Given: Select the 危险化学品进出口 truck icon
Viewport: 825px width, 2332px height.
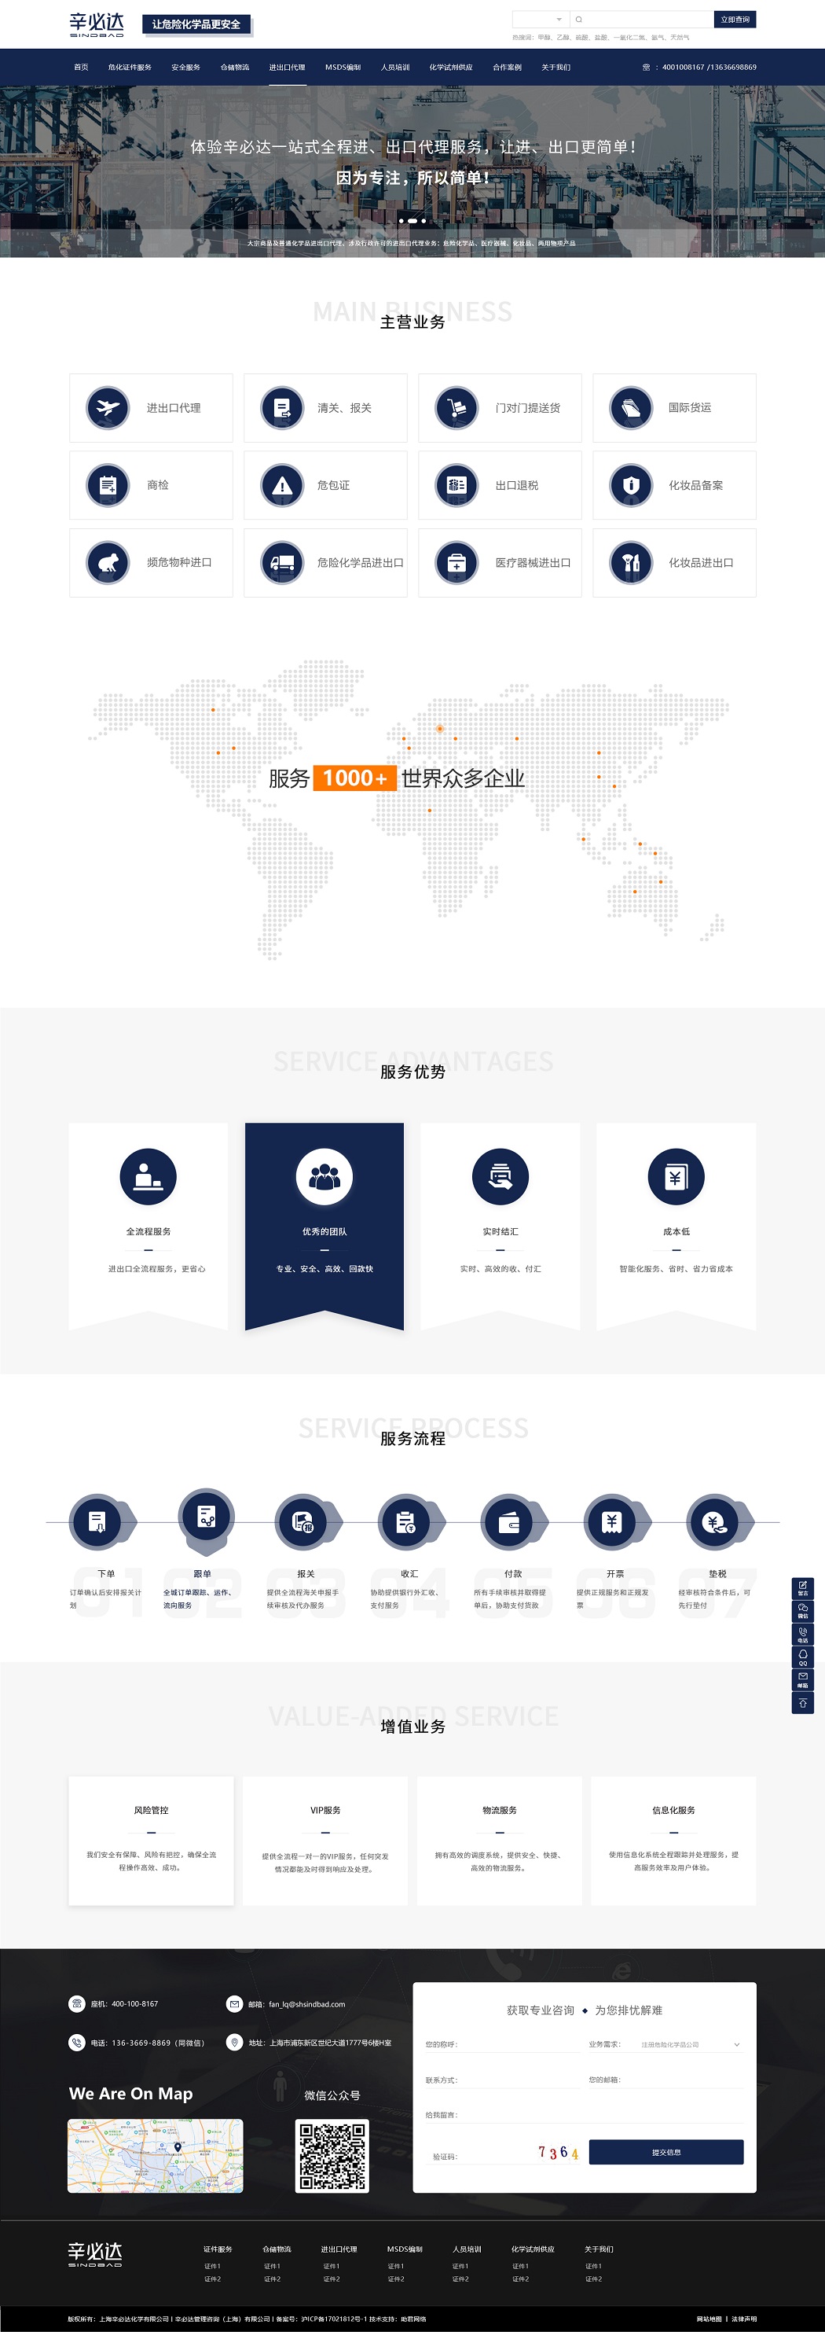Looking at the screenshot, I should tap(282, 562).
